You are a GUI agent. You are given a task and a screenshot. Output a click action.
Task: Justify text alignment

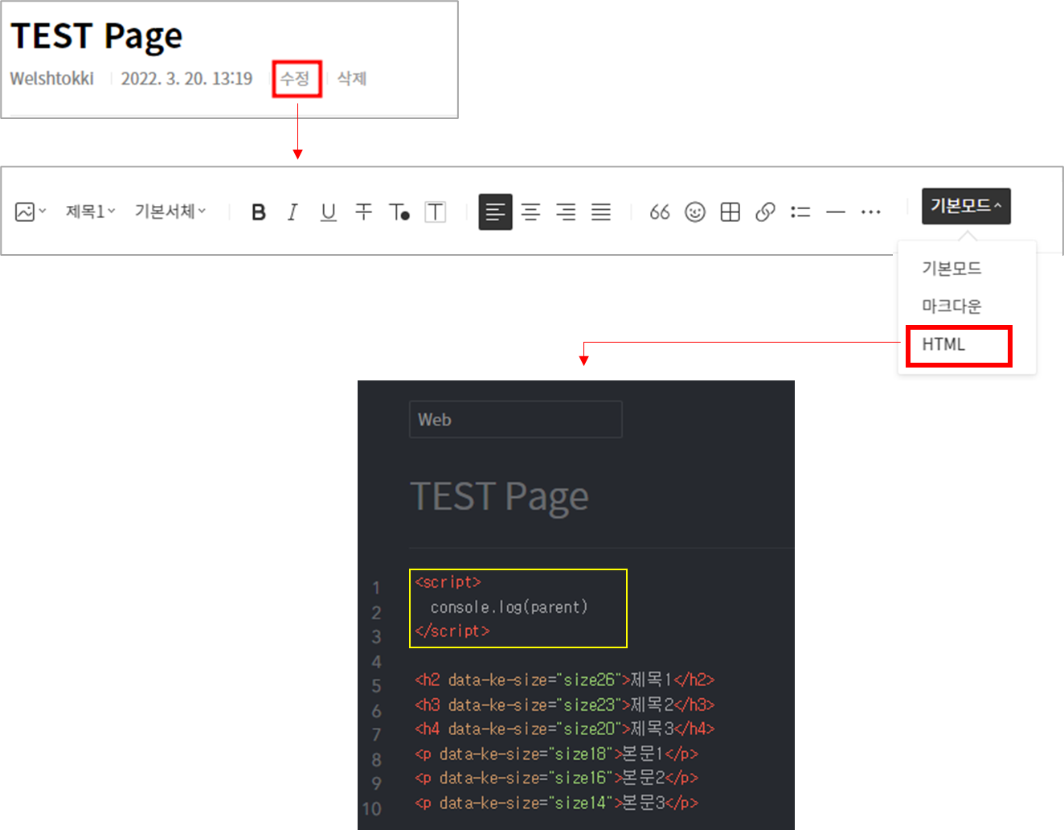(601, 212)
